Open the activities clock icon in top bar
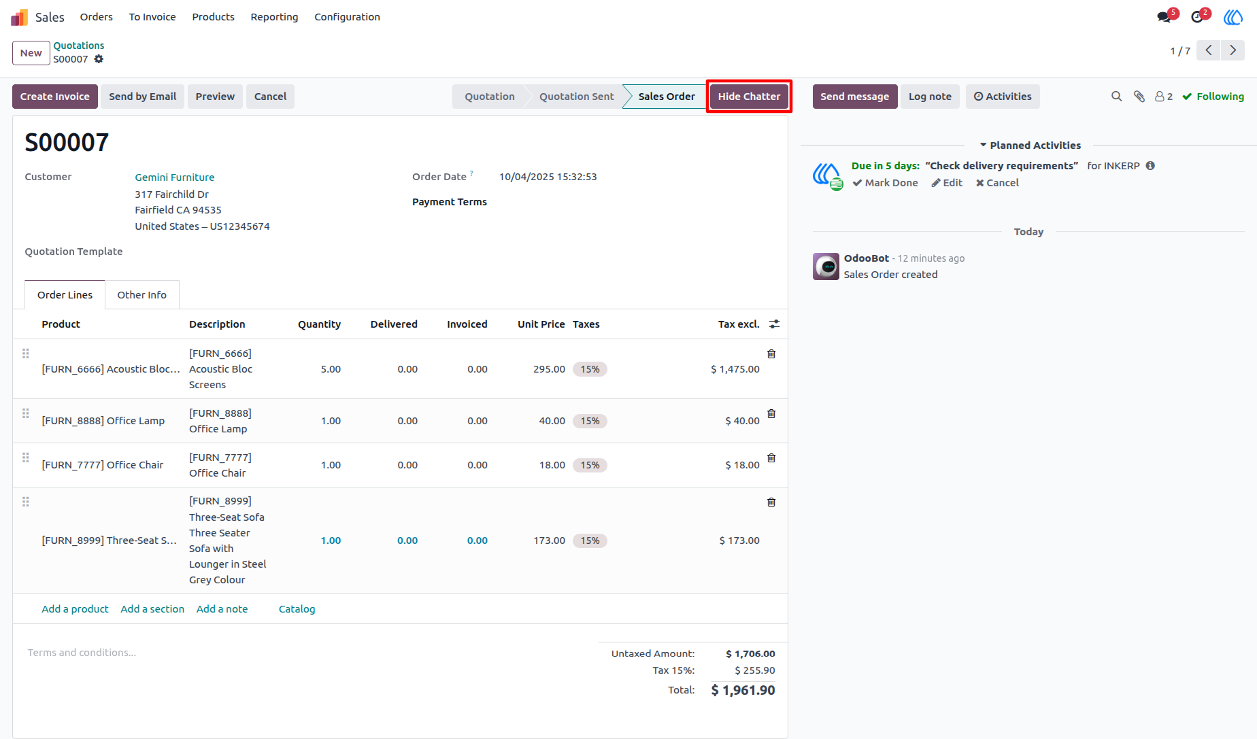1257x739 pixels. [x=1197, y=17]
